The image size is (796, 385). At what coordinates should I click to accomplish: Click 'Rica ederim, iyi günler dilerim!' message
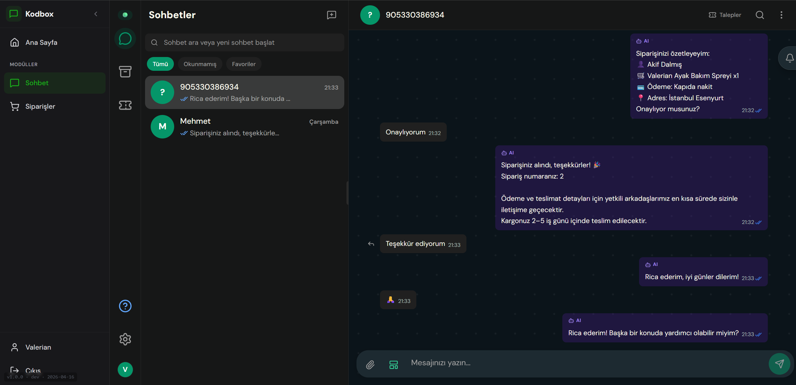pyautogui.click(x=703, y=272)
